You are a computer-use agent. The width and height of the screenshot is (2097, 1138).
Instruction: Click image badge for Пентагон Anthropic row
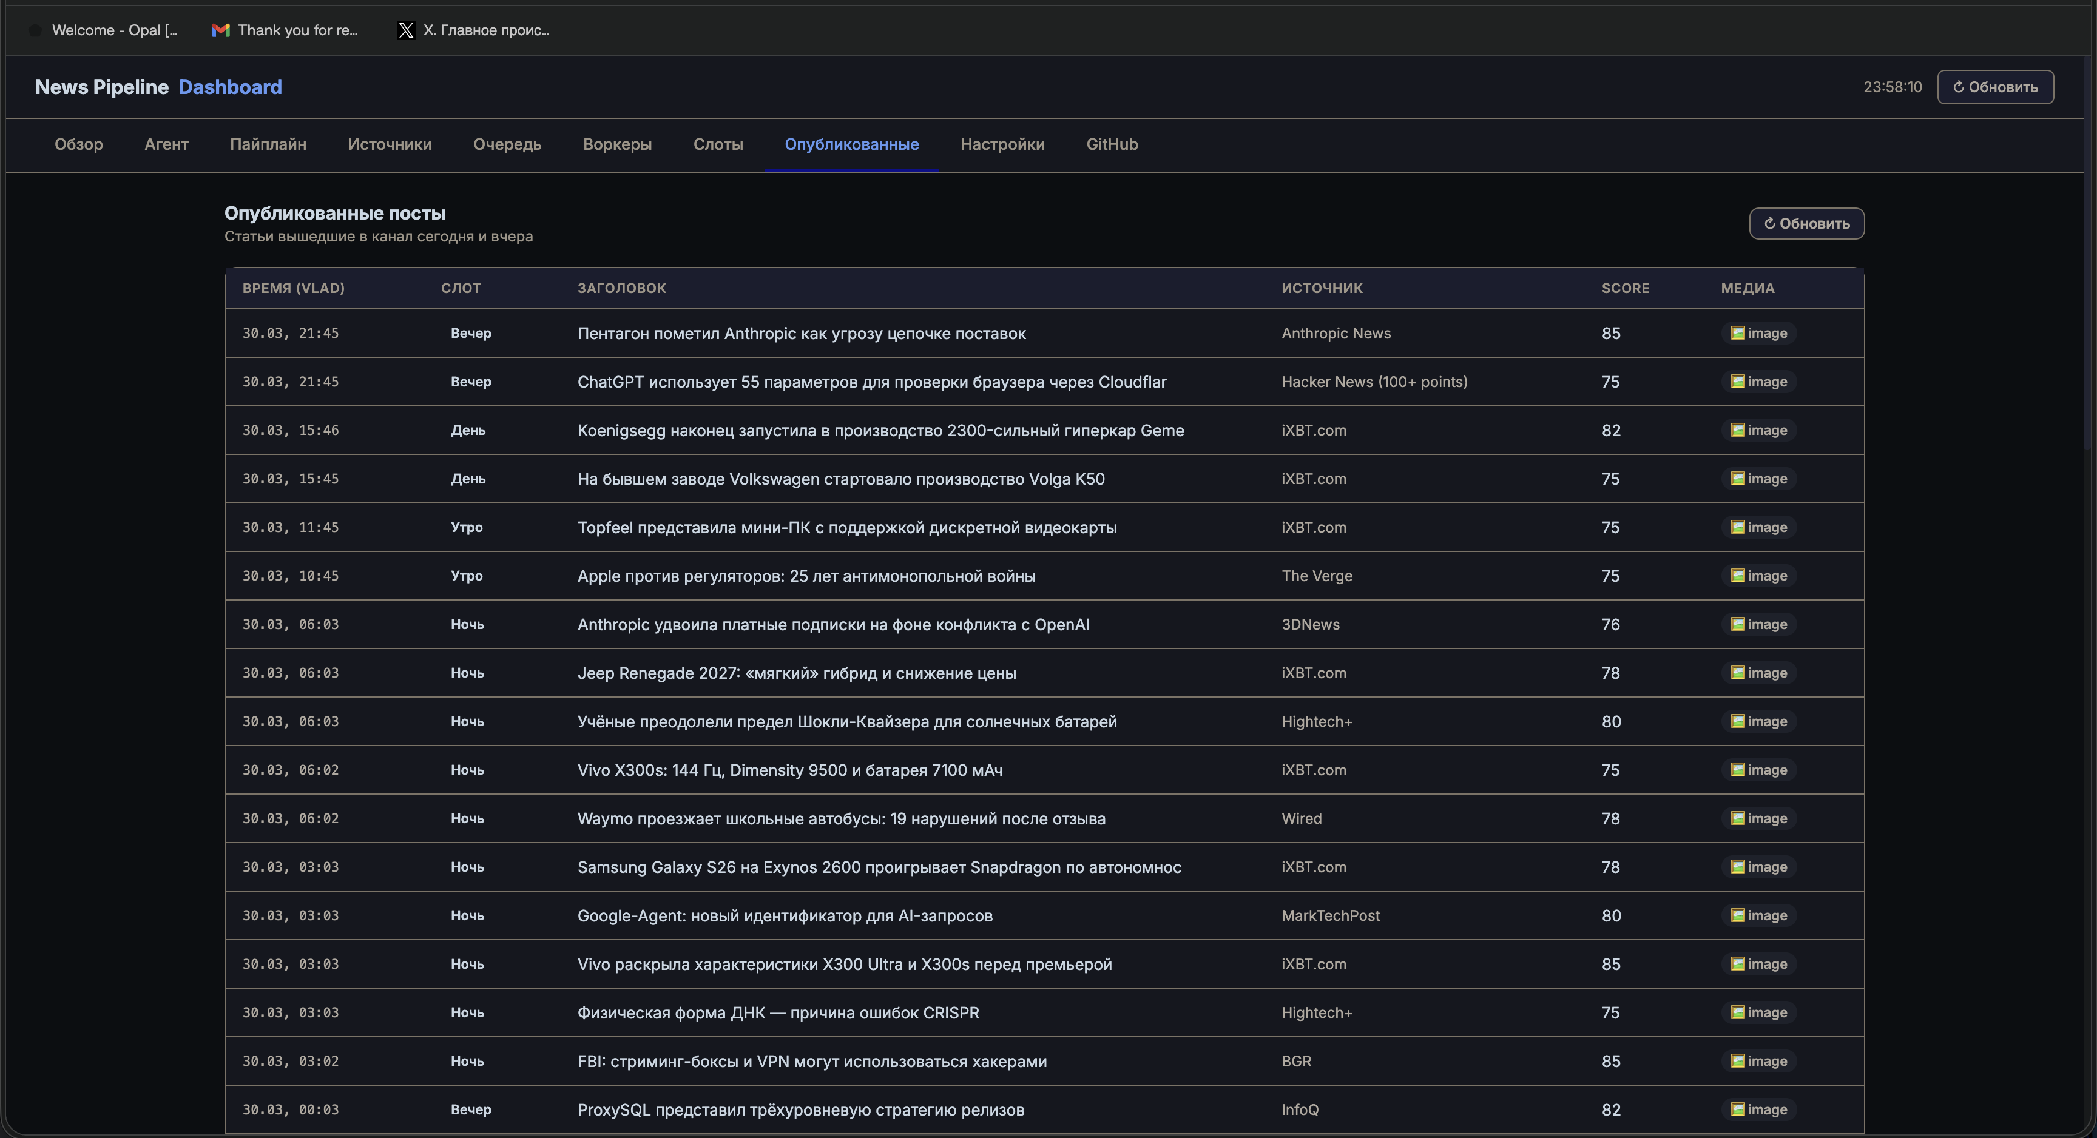tap(1758, 333)
